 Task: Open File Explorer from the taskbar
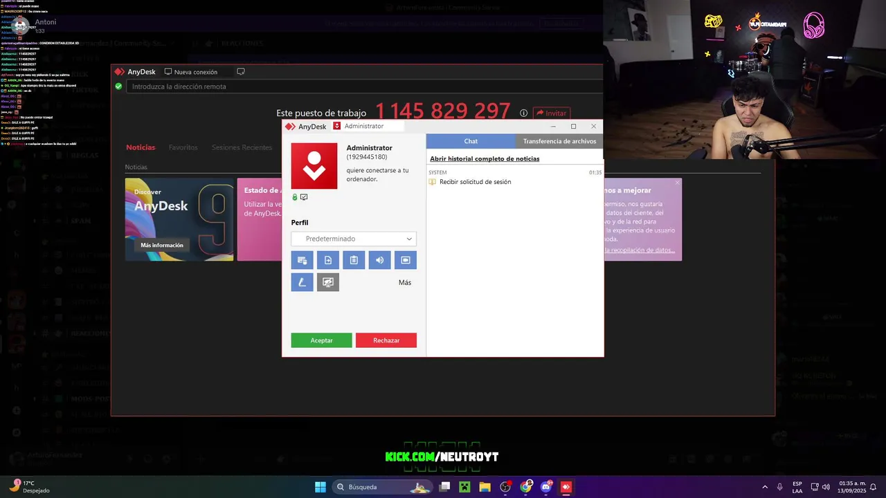click(485, 487)
